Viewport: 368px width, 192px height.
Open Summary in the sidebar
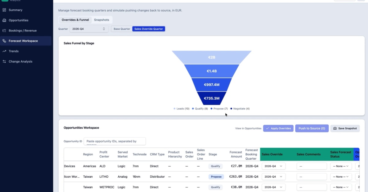[26, 10]
